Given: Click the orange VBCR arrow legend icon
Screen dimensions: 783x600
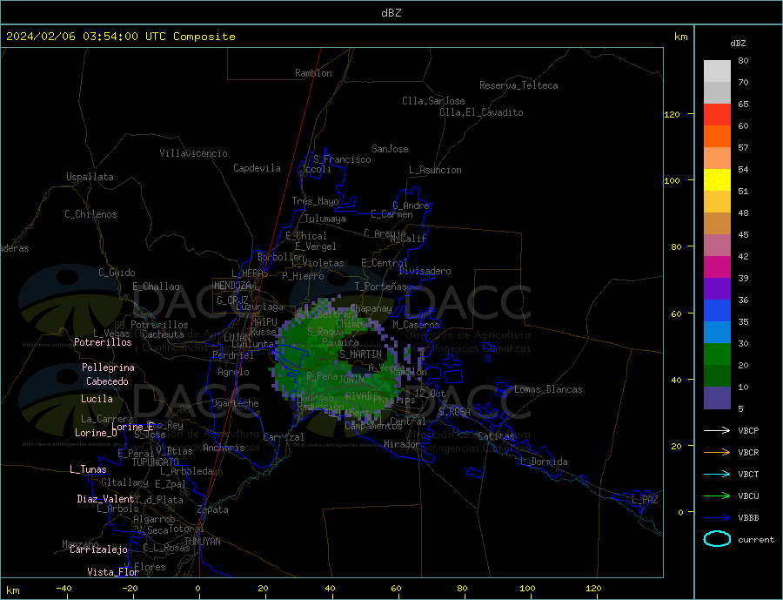Looking at the screenshot, I should tap(717, 453).
